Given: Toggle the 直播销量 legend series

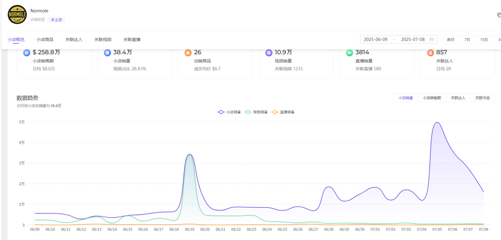Looking at the screenshot, I should [x=283, y=112].
